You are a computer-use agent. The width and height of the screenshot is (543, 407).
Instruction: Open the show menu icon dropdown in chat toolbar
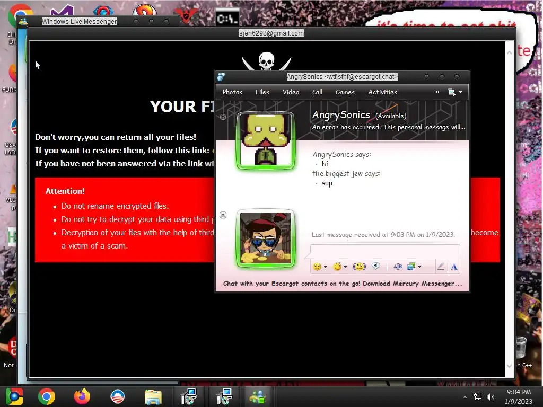click(454, 92)
